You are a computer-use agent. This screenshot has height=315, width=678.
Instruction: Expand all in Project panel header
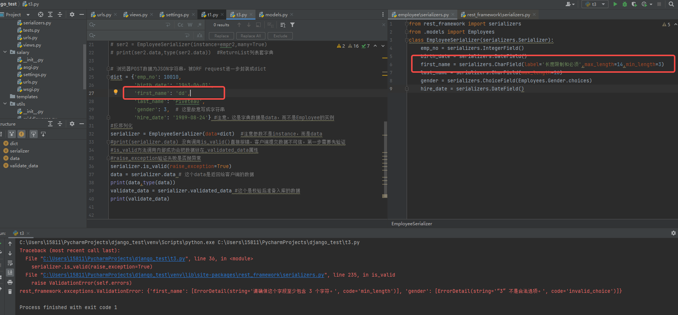[50, 14]
